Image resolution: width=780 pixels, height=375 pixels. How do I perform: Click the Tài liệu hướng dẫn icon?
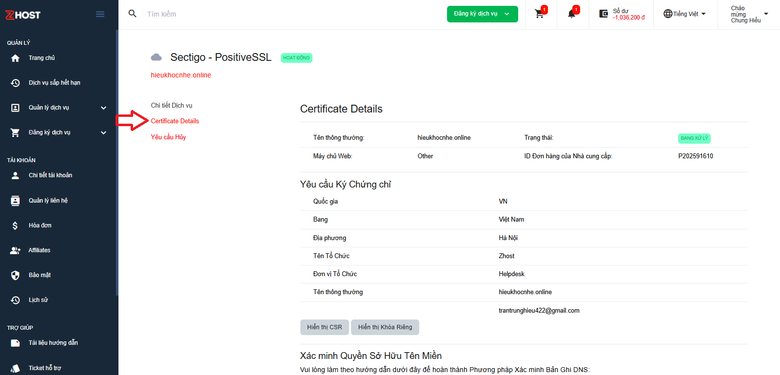coord(15,343)
